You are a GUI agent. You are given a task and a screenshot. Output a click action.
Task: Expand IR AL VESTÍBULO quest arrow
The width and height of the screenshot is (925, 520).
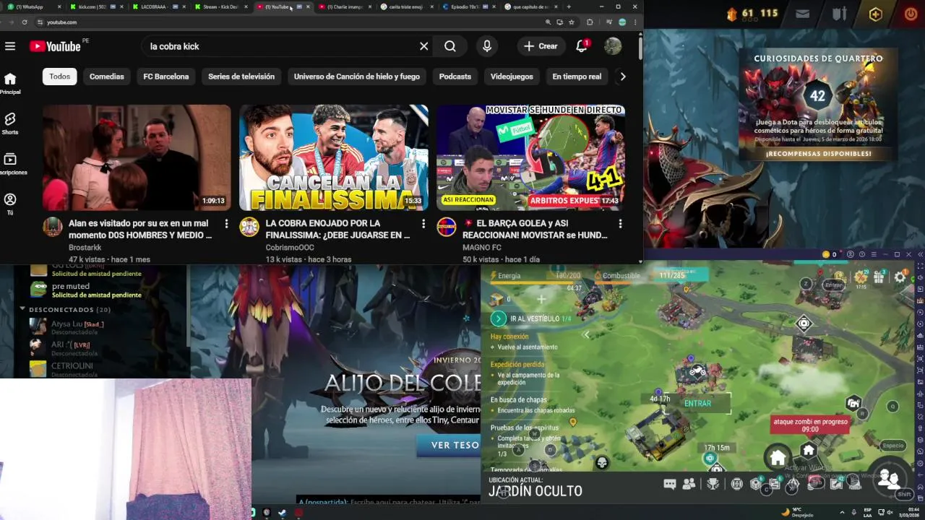(x=498, y=318)
